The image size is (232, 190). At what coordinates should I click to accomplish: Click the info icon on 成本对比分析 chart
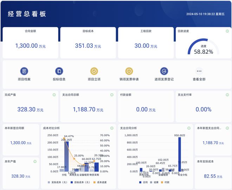112,128
